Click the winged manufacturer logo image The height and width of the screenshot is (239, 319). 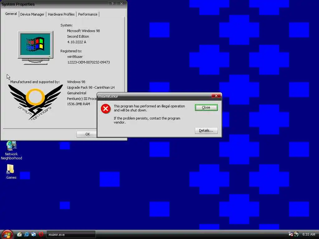(36, 102)
